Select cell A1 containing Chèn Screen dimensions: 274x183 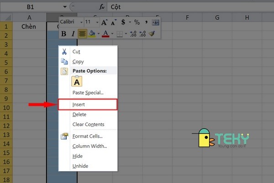pos(29,26)
